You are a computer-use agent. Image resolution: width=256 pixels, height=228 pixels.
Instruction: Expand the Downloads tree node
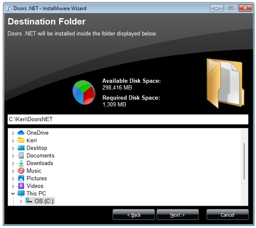(x=13, y=163)
